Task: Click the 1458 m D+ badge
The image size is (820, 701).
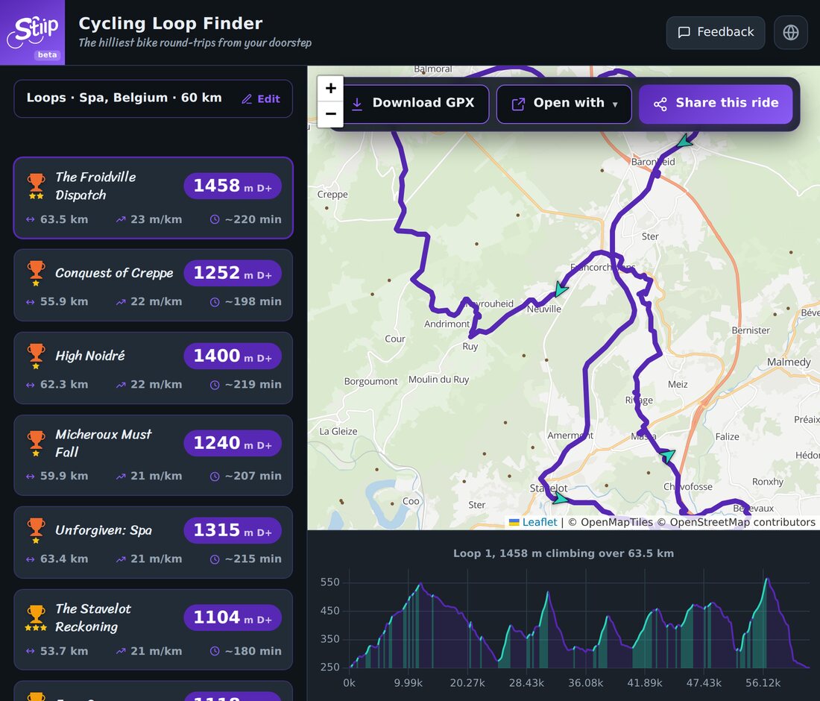Action: 233,186
